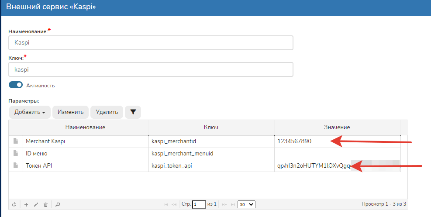Click the filter funnel button
431x217 pixels.
(x=133, y=112)
